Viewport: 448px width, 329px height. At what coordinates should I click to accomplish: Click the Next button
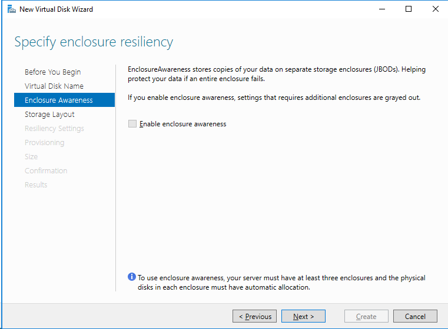pyautogui.click(x=303, y=316)
